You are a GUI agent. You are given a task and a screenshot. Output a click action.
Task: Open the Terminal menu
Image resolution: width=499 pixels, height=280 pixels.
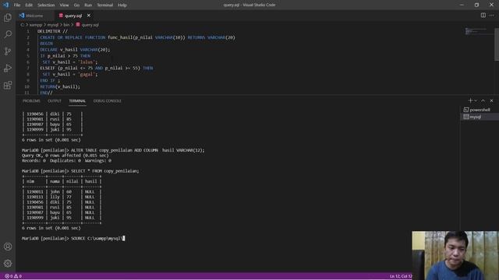(105, 5)
